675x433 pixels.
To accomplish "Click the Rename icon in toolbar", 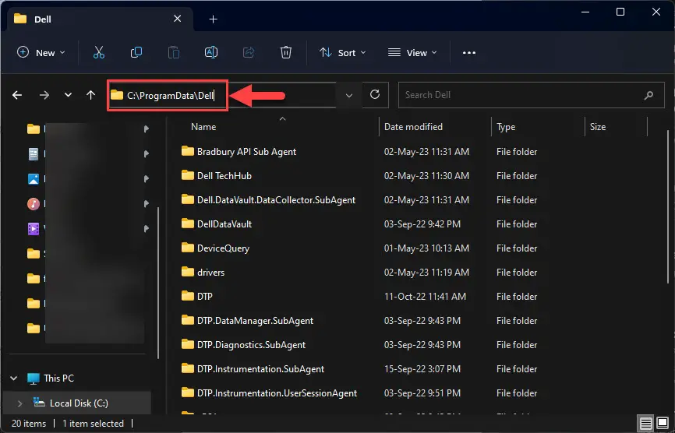I will pyautogui.click(x=211, y=52).
